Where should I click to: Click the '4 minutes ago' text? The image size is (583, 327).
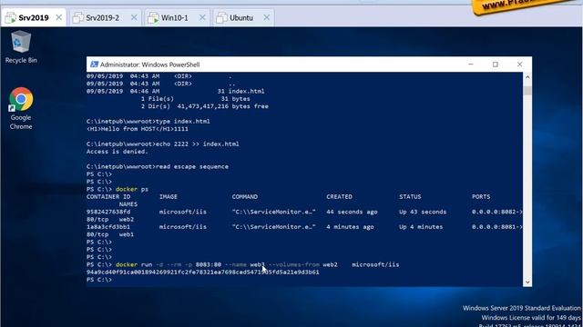[350, 227]
